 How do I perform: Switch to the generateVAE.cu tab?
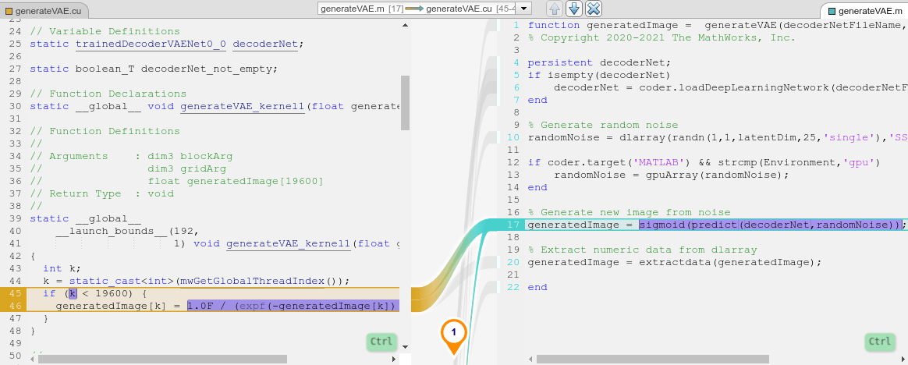pyautogui.click(x=44, y=10)
